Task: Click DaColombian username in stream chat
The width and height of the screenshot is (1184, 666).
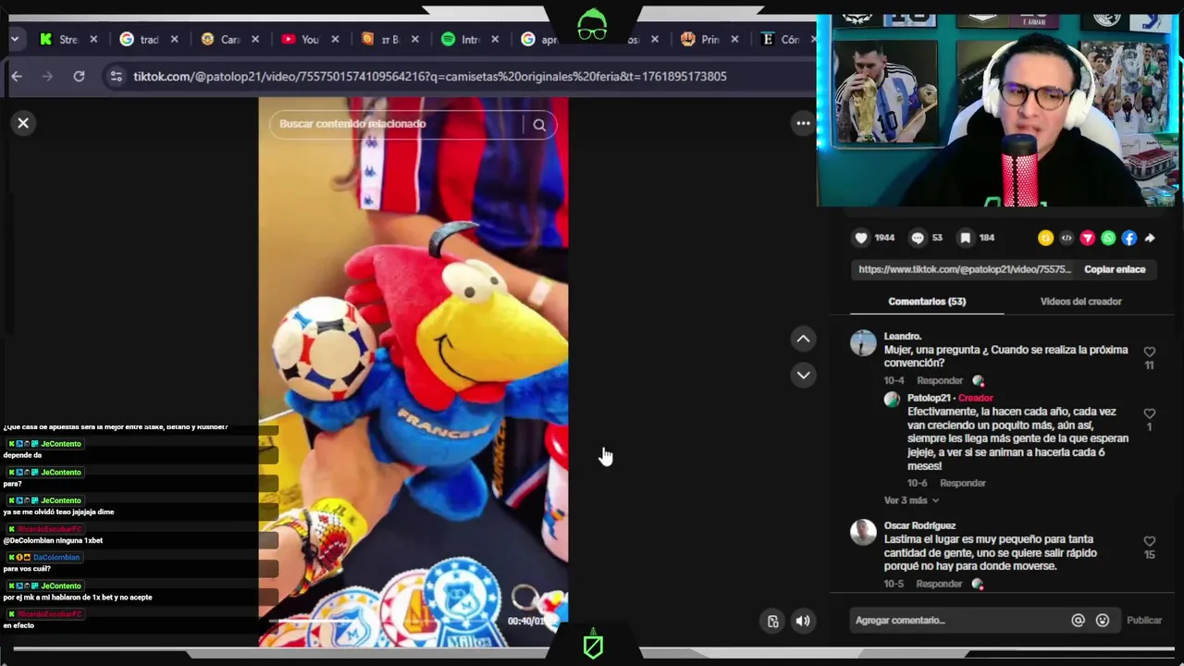Action: click(56, 558)
